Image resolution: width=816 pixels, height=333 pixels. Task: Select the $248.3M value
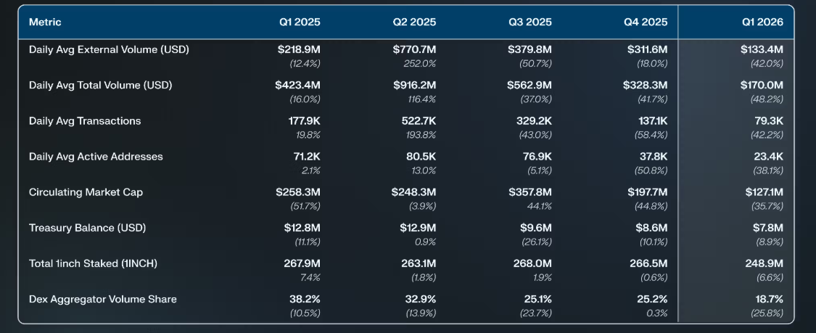413,192
